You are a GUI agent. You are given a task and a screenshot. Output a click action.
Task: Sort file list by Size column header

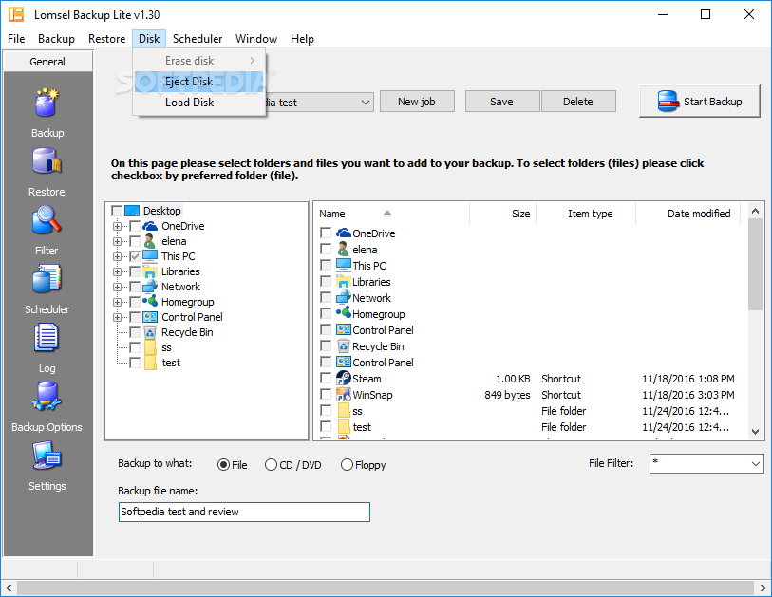502,214
